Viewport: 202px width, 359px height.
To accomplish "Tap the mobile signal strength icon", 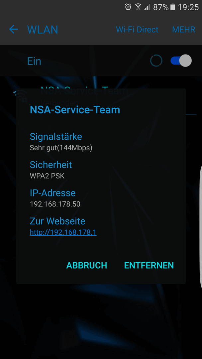I will point(147,7).
